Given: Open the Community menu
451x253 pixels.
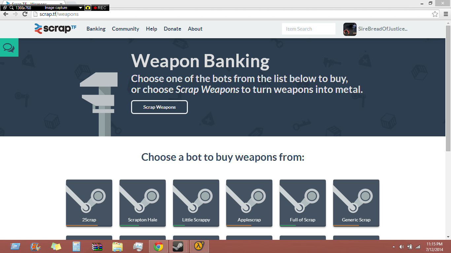Looking at the screenshot, I should [x=125, y=29].
